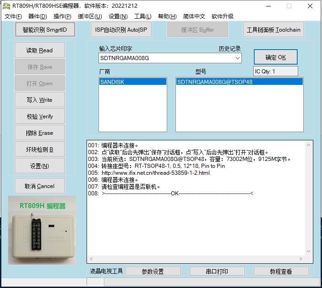Image resolution: width=322 pixels, height=288 pixels.
Task: Run 坏块检测 bad block check
Action: point(40,150)
